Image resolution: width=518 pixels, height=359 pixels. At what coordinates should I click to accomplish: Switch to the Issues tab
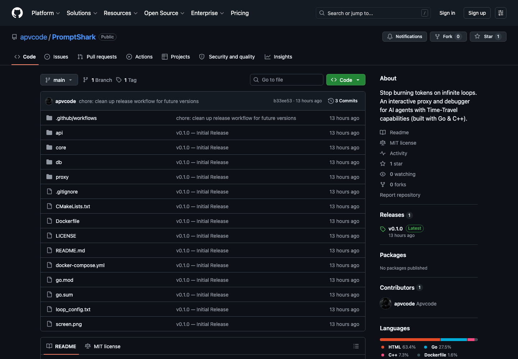[56, 57]
